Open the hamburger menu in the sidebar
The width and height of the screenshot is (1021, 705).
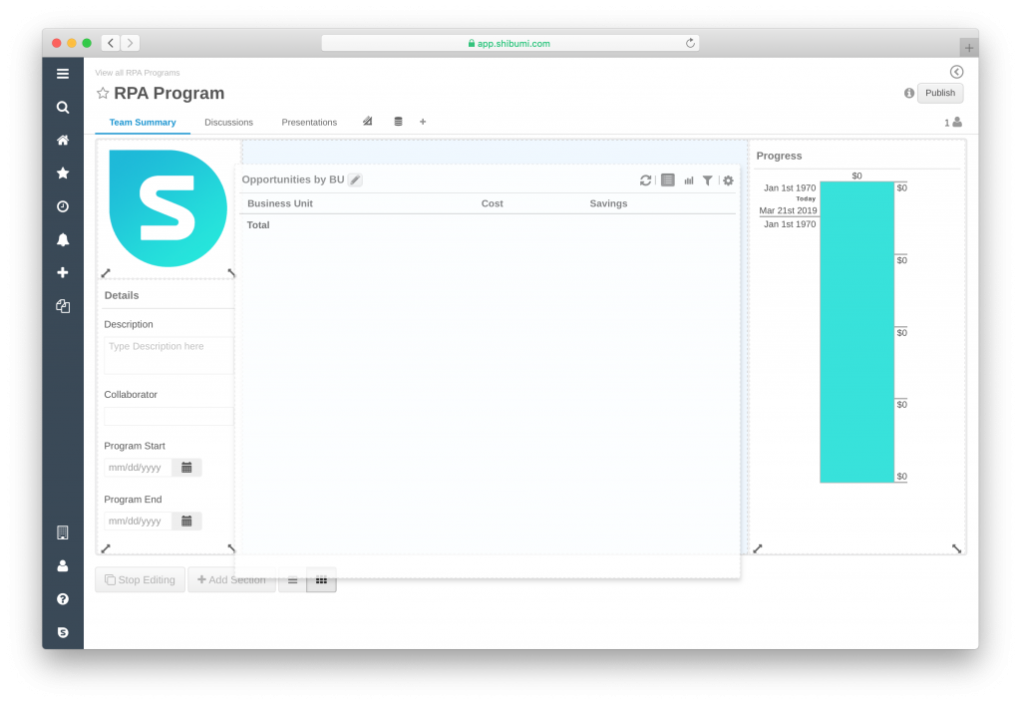63,74
